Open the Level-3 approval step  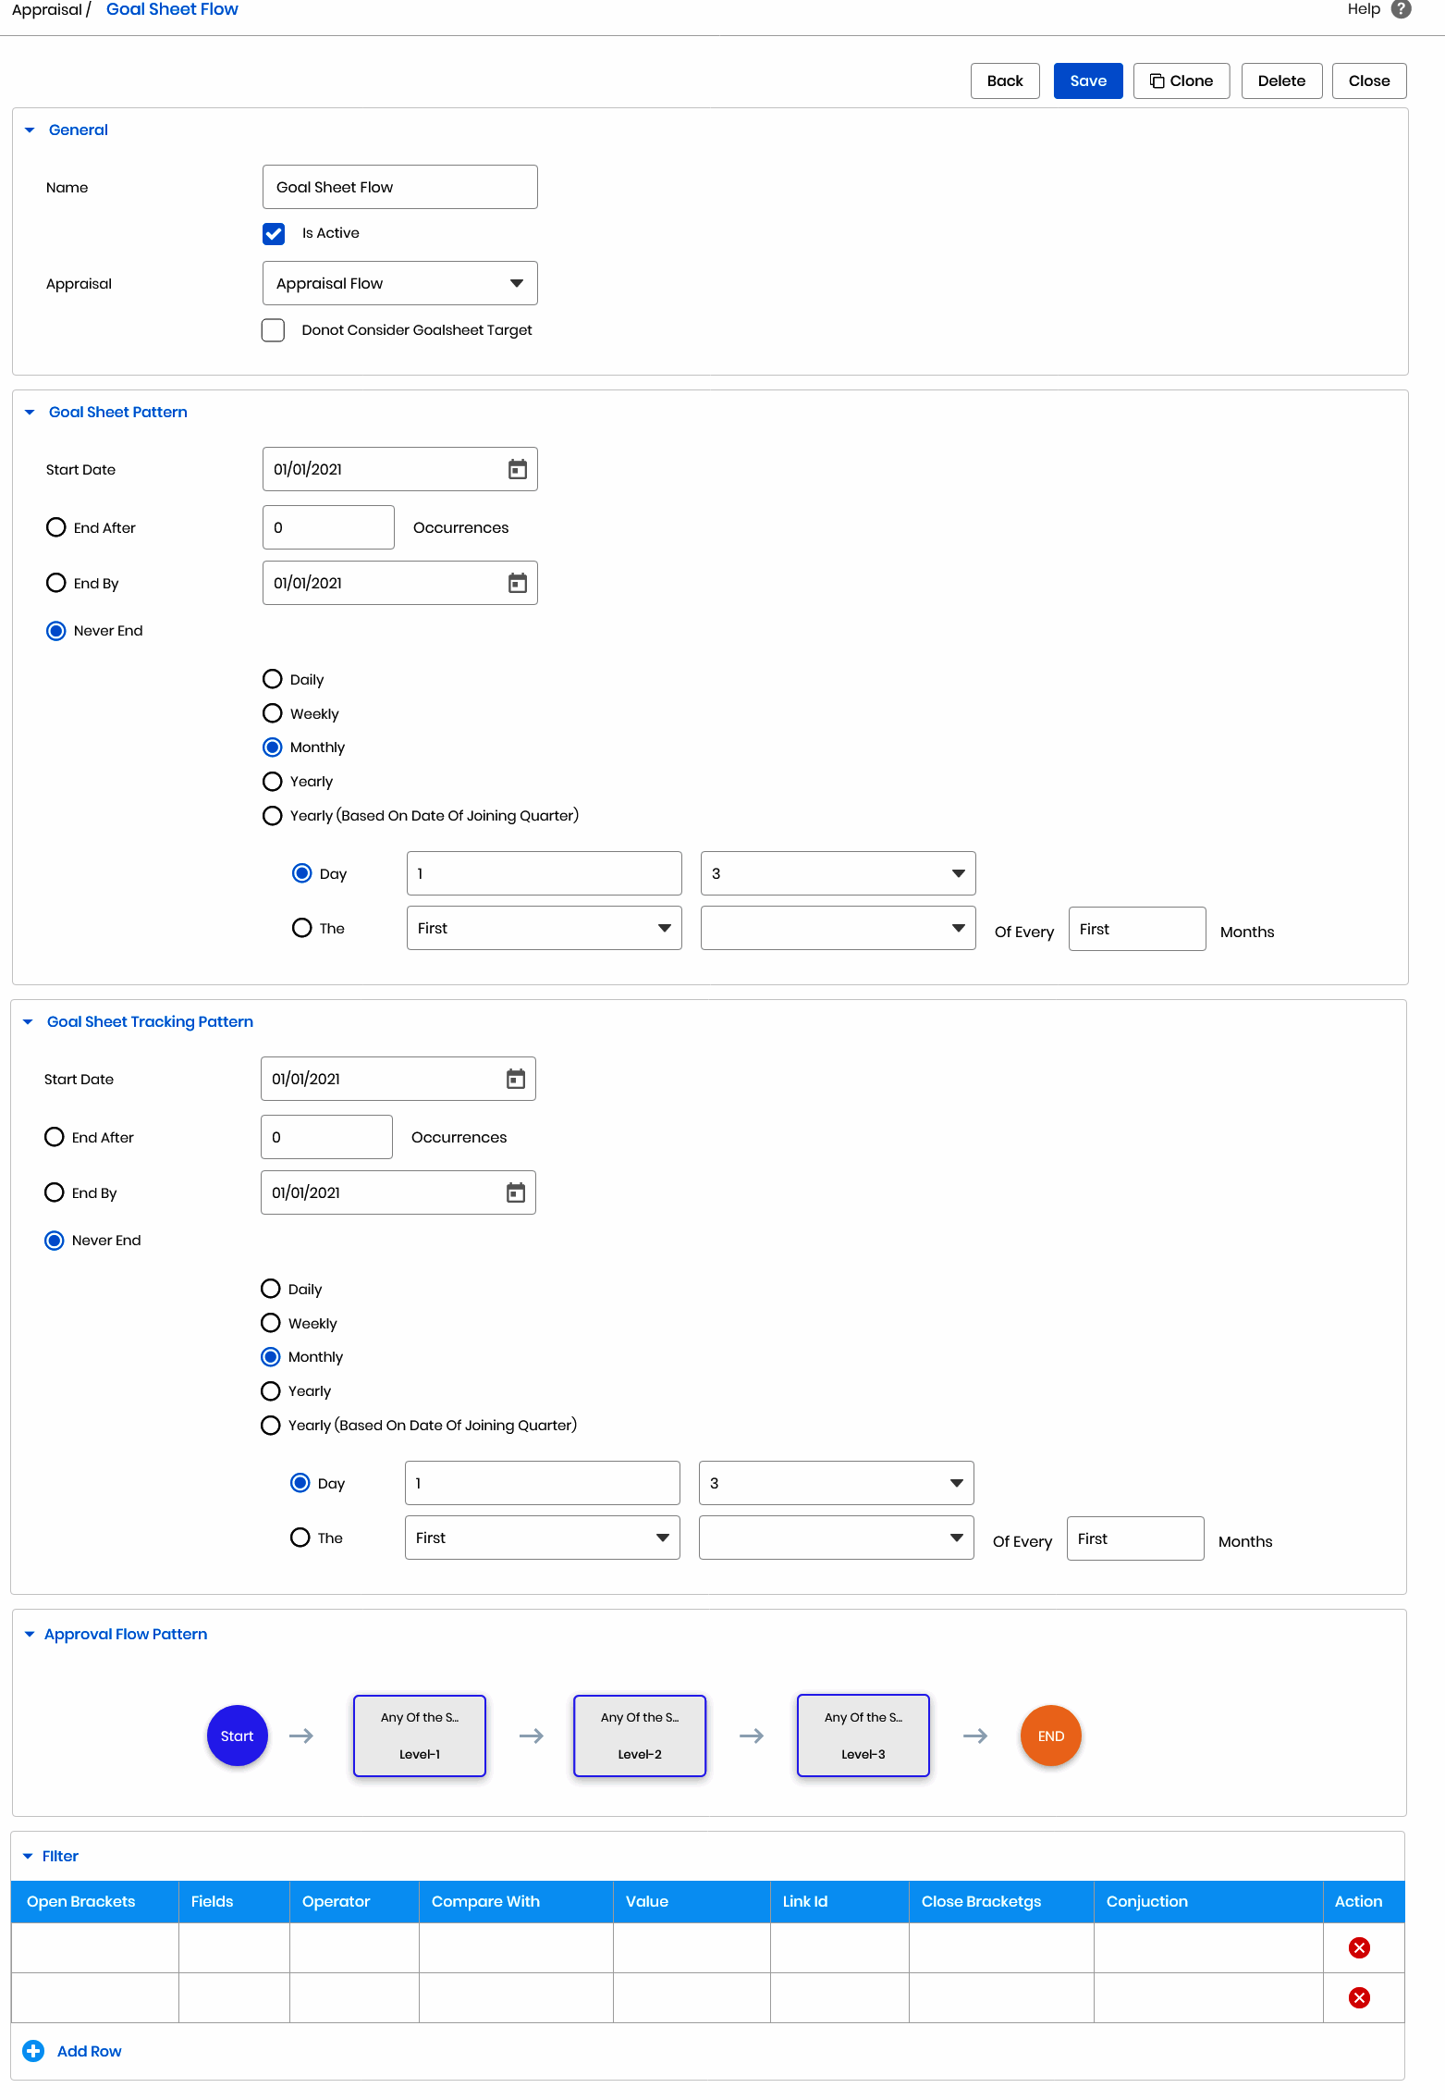863,1736
